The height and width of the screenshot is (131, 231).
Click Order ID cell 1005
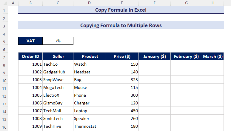(30, 95)
